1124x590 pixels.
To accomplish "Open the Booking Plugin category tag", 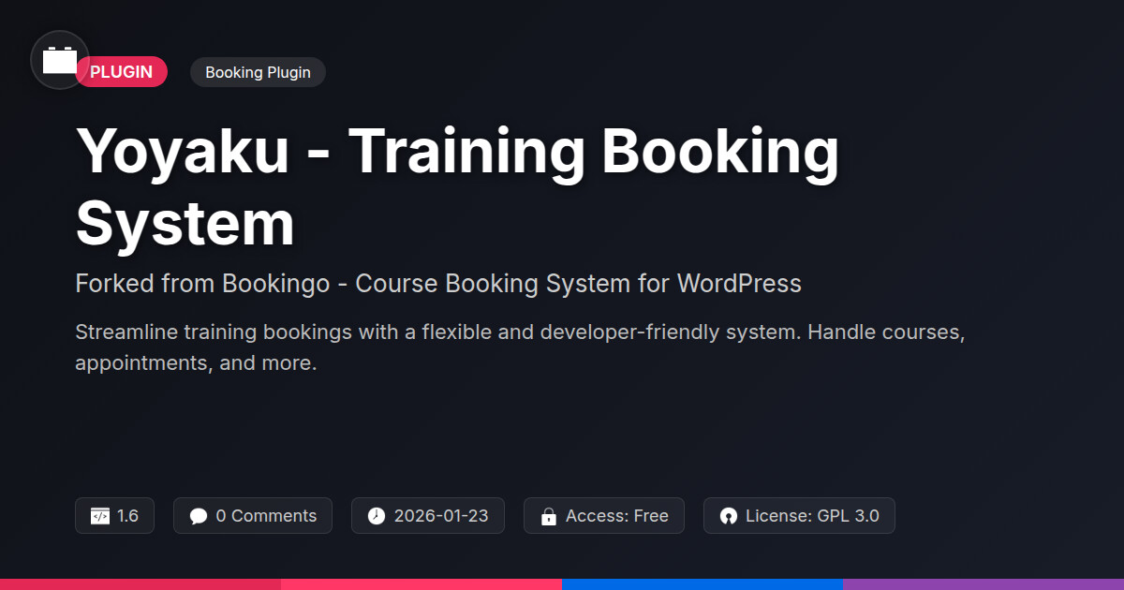I will click(x=258, y=72).
